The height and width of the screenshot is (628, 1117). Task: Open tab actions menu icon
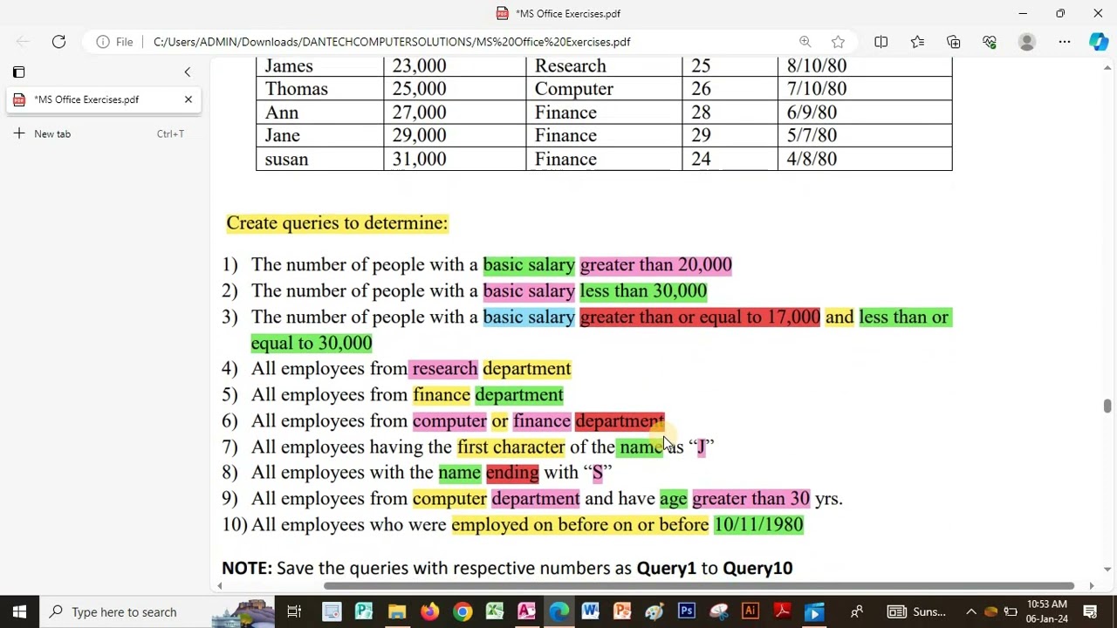(18, 72)
